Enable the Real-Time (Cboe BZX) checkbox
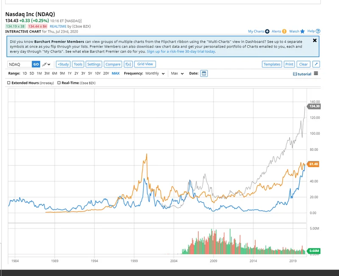Image resolution: width=339 pixels, height=276 pixels. point(59,83)
